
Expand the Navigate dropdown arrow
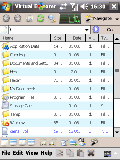click(117, 19)
